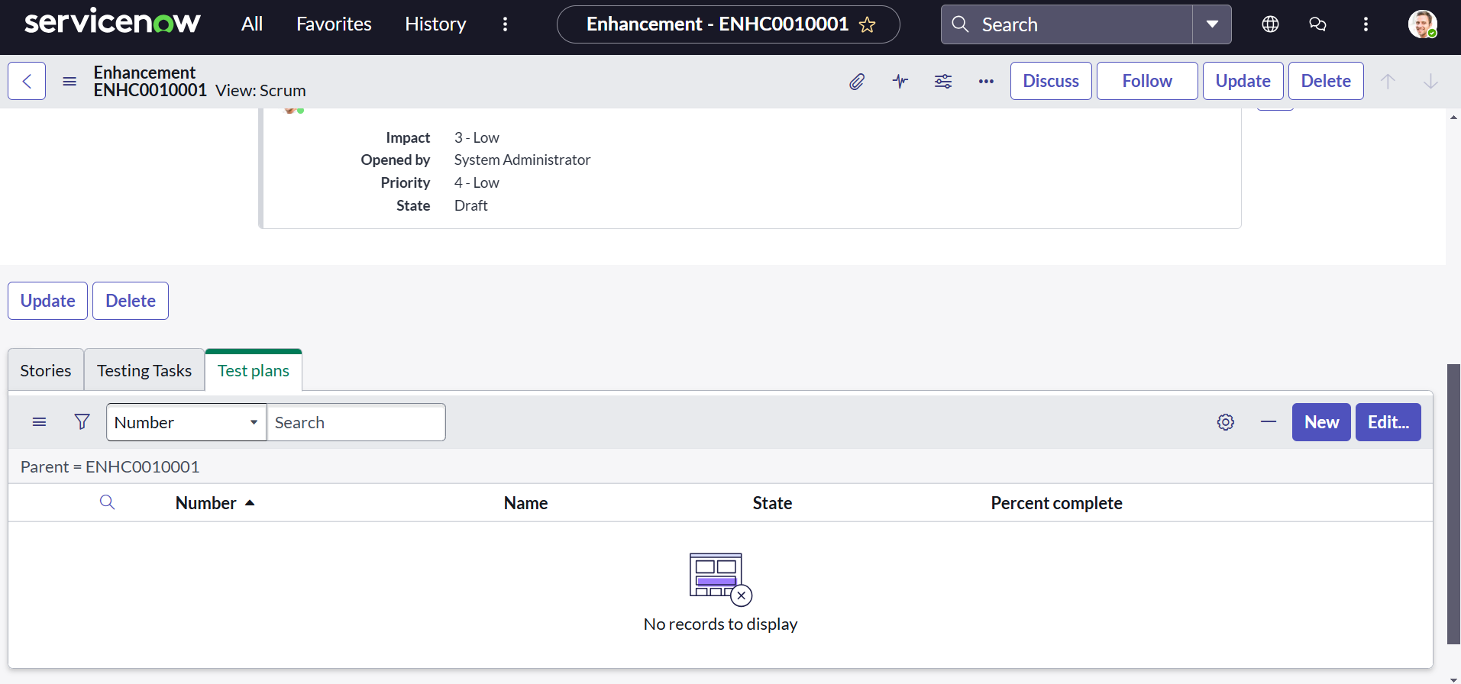Open the Number search field dropdown

186,422
